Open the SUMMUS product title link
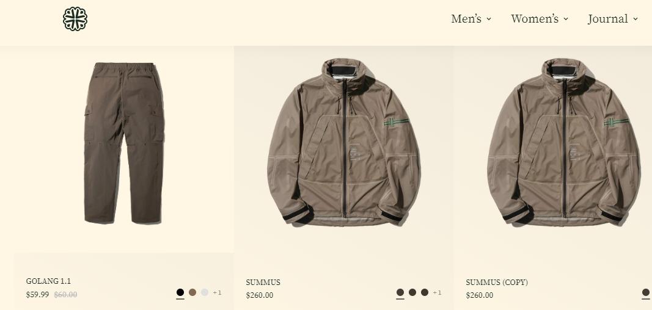This screenshot has height=310, width=652. pos(263,282)
